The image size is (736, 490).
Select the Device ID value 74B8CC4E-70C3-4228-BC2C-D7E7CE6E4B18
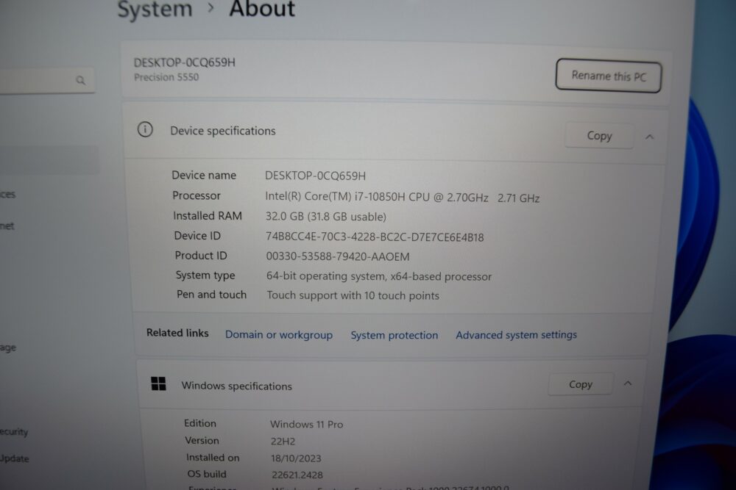tap(375, 237)
